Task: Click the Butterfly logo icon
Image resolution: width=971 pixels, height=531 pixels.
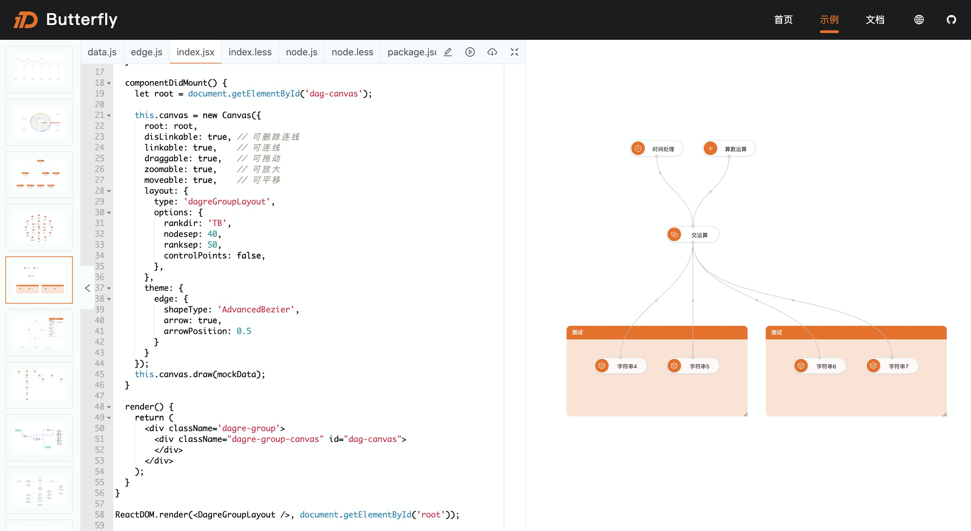Action: click(x=26, y=20)
